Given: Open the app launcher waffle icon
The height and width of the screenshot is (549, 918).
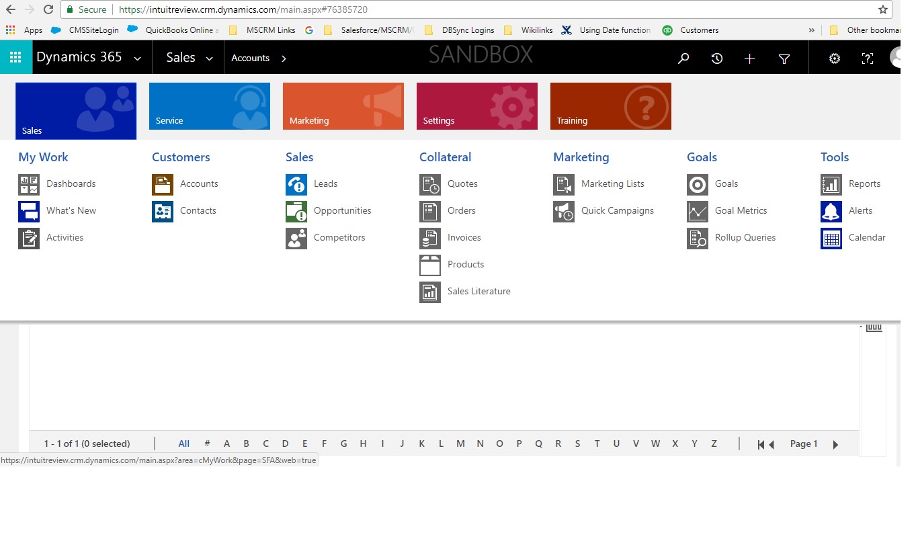Looking at the screenshot, I should click(x=15, y=58).
